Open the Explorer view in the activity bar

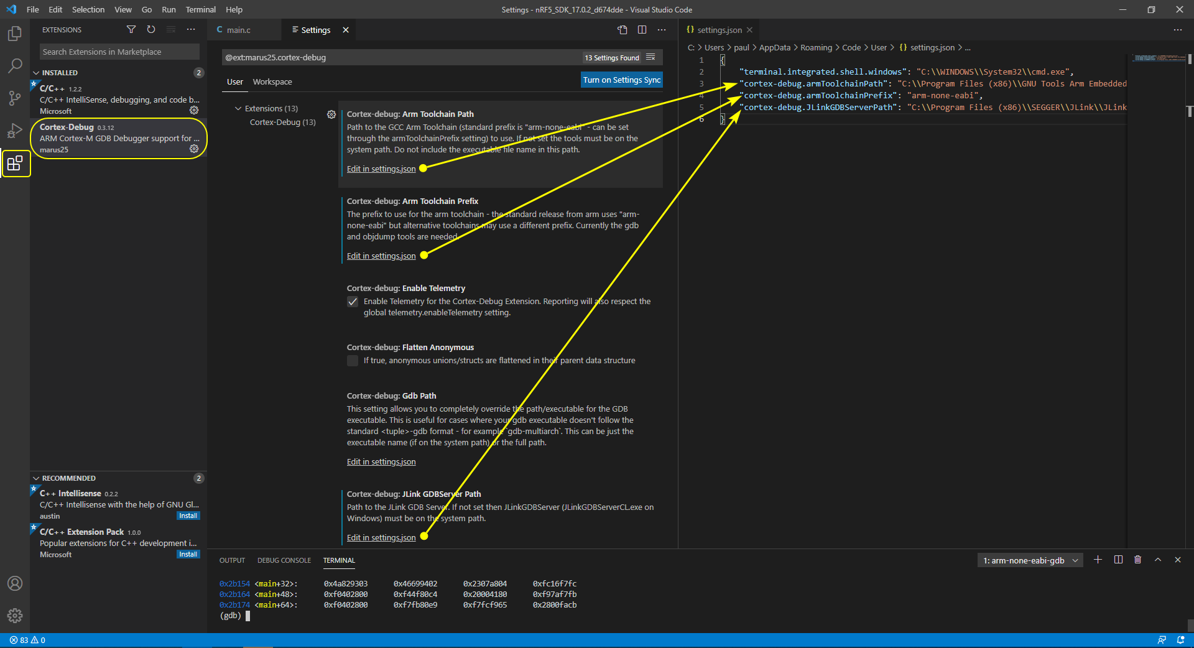[15, 34]
